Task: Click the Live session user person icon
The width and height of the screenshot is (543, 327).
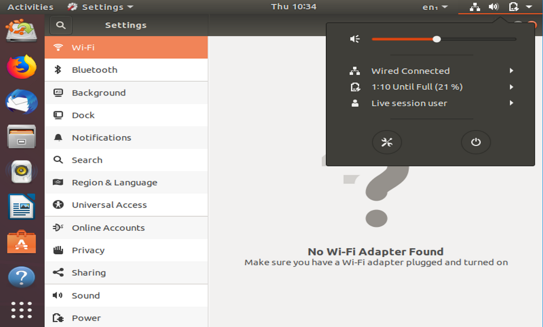Action: click(355, 103)
